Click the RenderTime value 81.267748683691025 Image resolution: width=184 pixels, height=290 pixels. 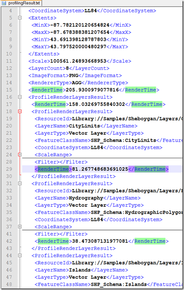pyautogui.click(x=100, y=169)
